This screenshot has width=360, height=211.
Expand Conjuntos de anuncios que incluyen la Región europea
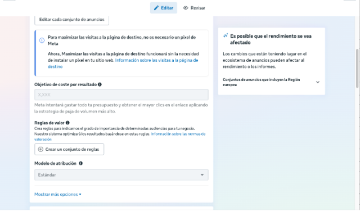[x=271, y=82]
